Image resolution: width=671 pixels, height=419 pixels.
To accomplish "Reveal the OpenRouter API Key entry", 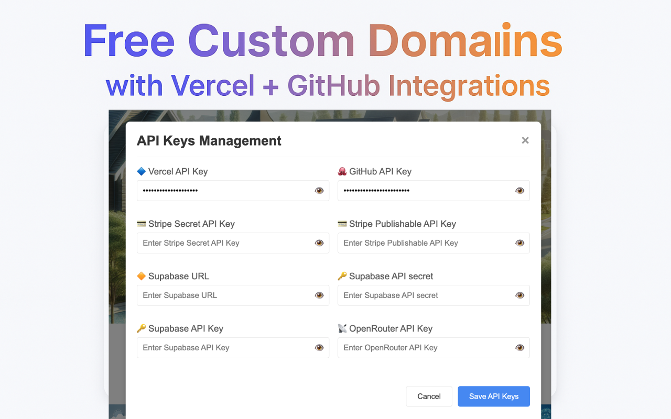I will [520, 348].
